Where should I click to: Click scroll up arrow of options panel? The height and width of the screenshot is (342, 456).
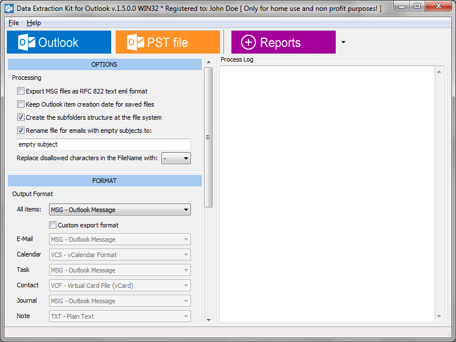[209, 62]
